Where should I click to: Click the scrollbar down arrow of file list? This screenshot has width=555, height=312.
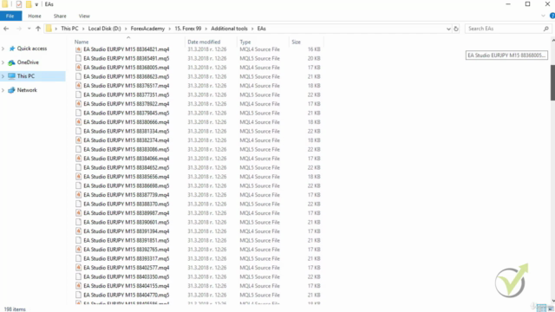pyautogui.click(x=553, y=301)
